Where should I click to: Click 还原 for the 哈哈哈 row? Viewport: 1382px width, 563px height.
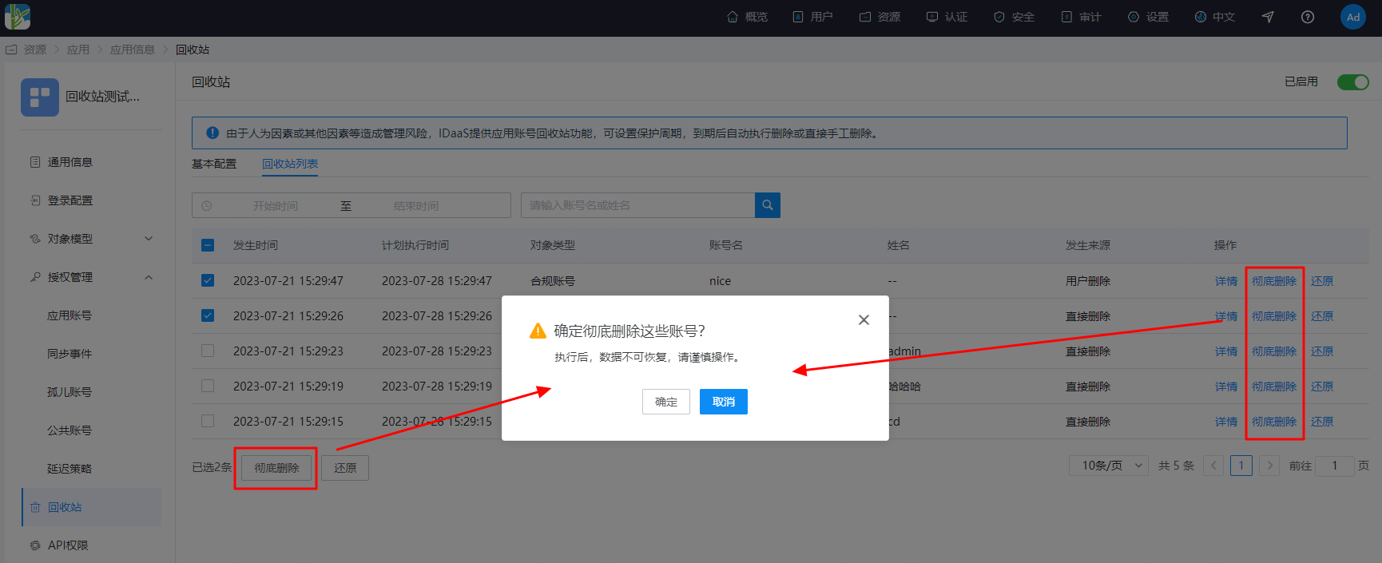(1322, 387)
